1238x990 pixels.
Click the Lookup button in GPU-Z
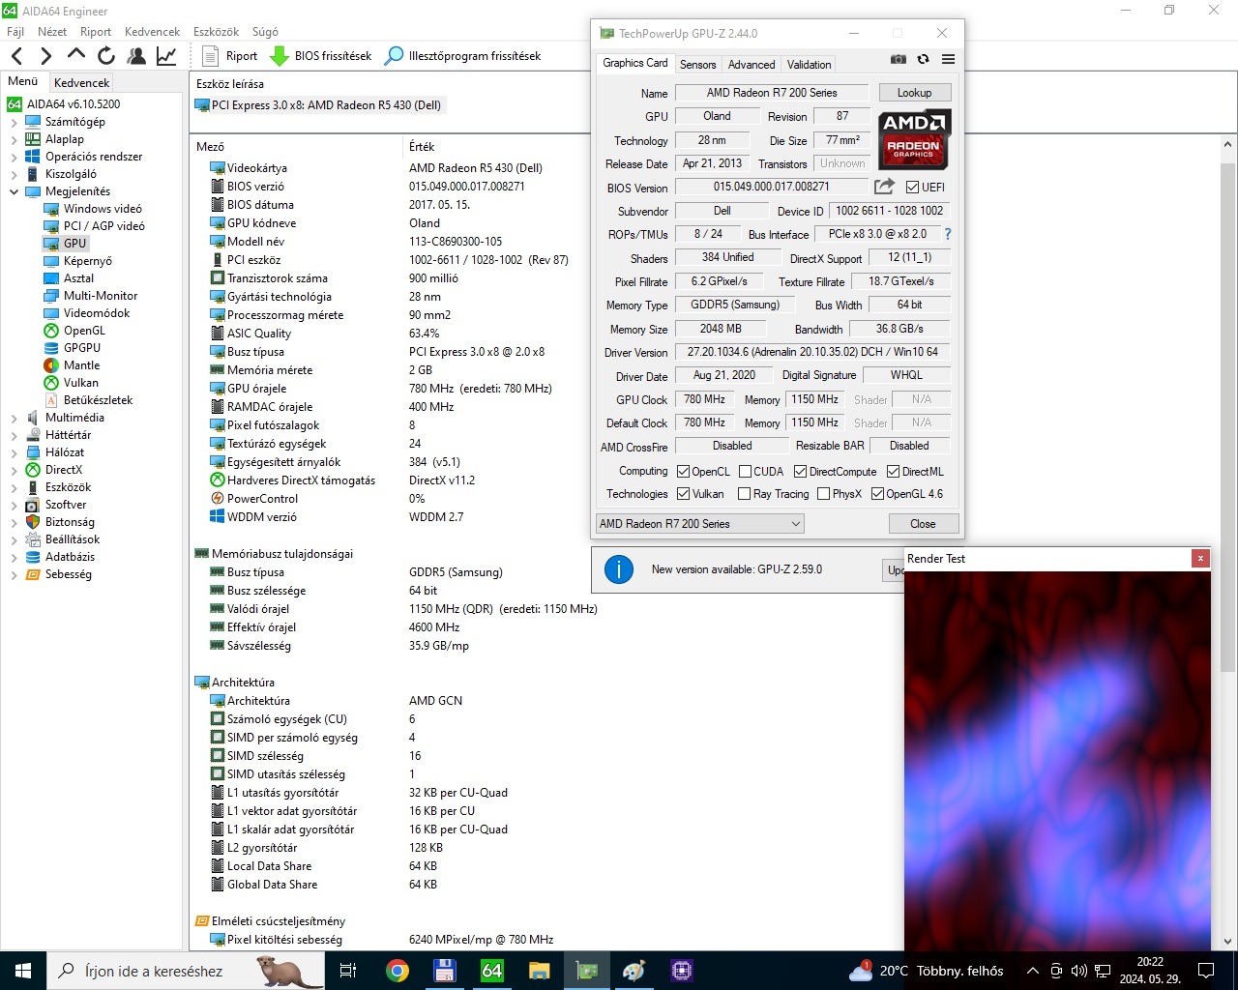click(915, 93)
